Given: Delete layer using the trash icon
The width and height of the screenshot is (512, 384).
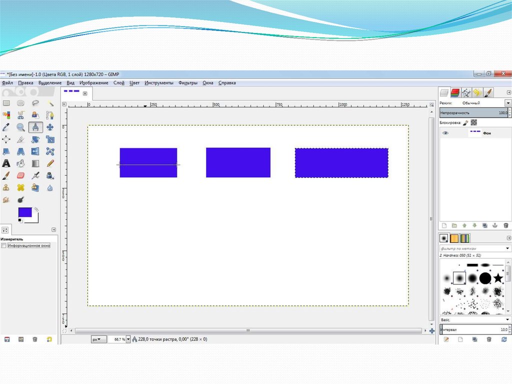Looking at the screenshot, I should pyautogui.click(x=506, y=226).
